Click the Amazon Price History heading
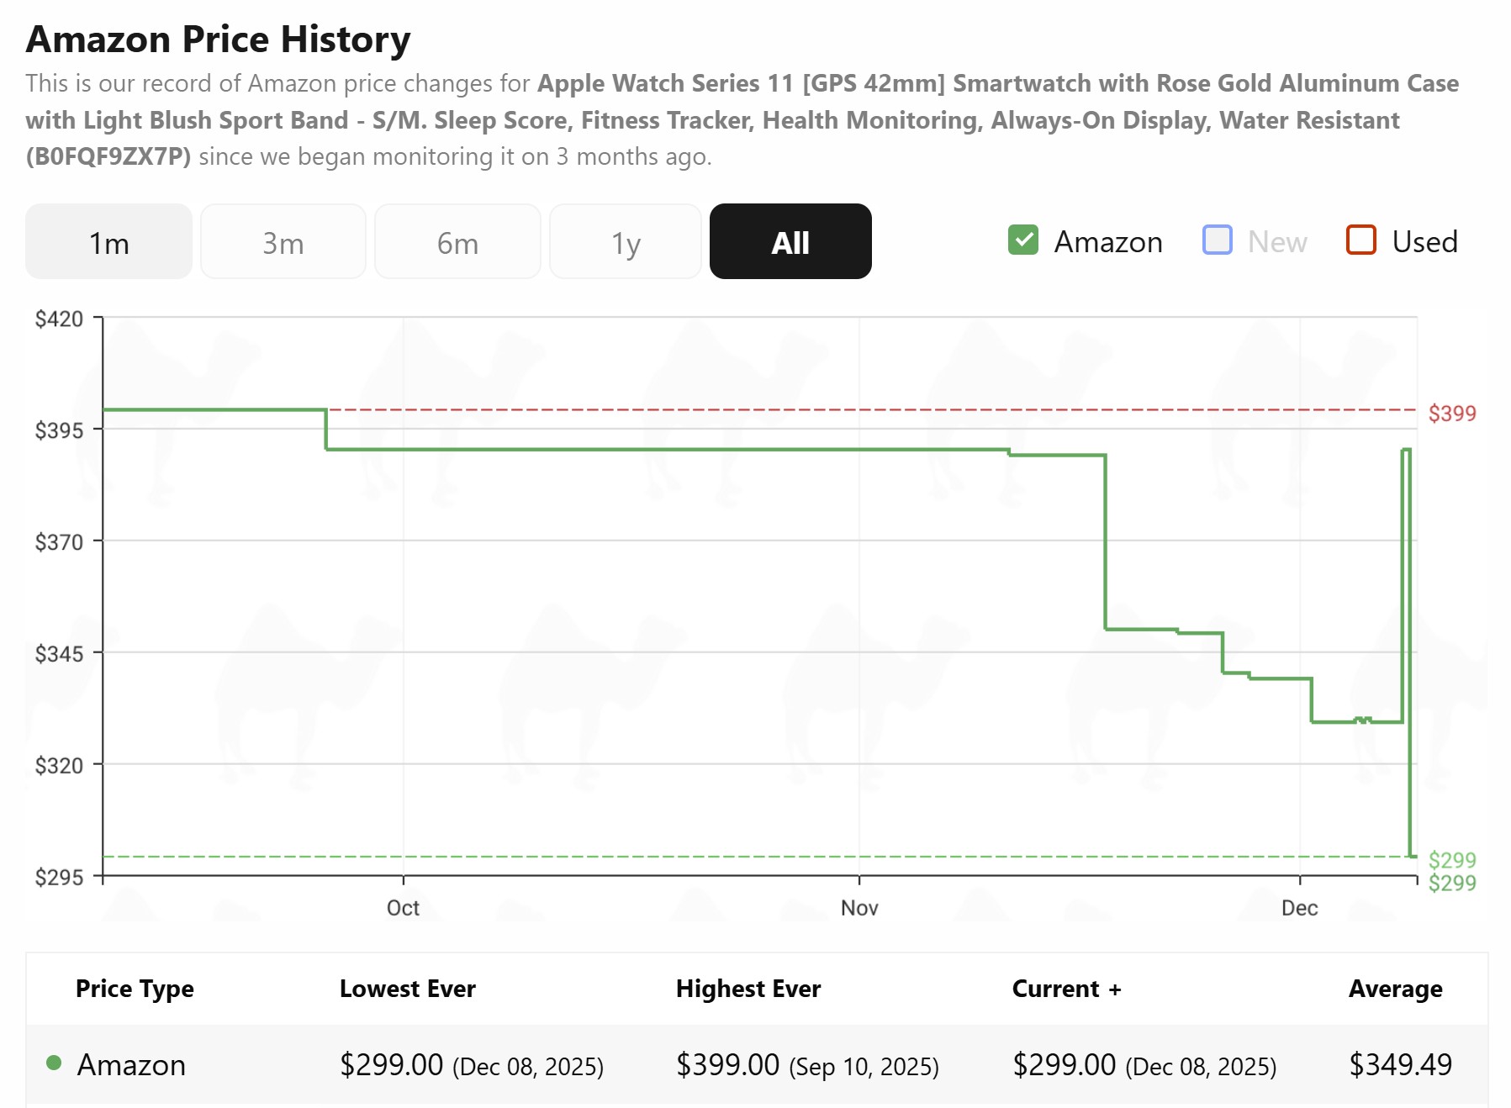 click(x=219, y=40)
